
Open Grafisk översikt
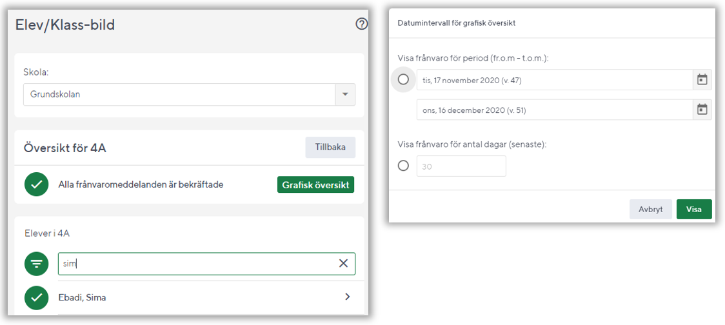pos(316,184)
